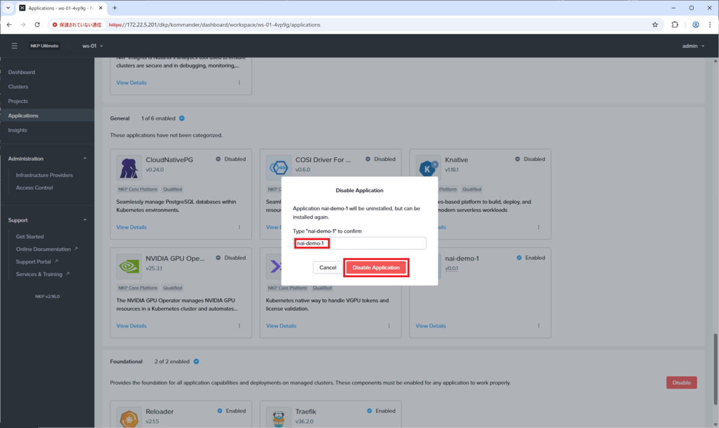Click the Disable Application confirm button

click(x=376, y=268)
